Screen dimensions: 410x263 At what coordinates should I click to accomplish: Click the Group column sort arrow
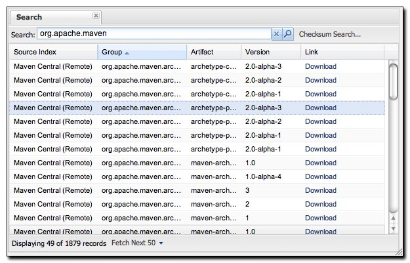click(x=127, y=52)
